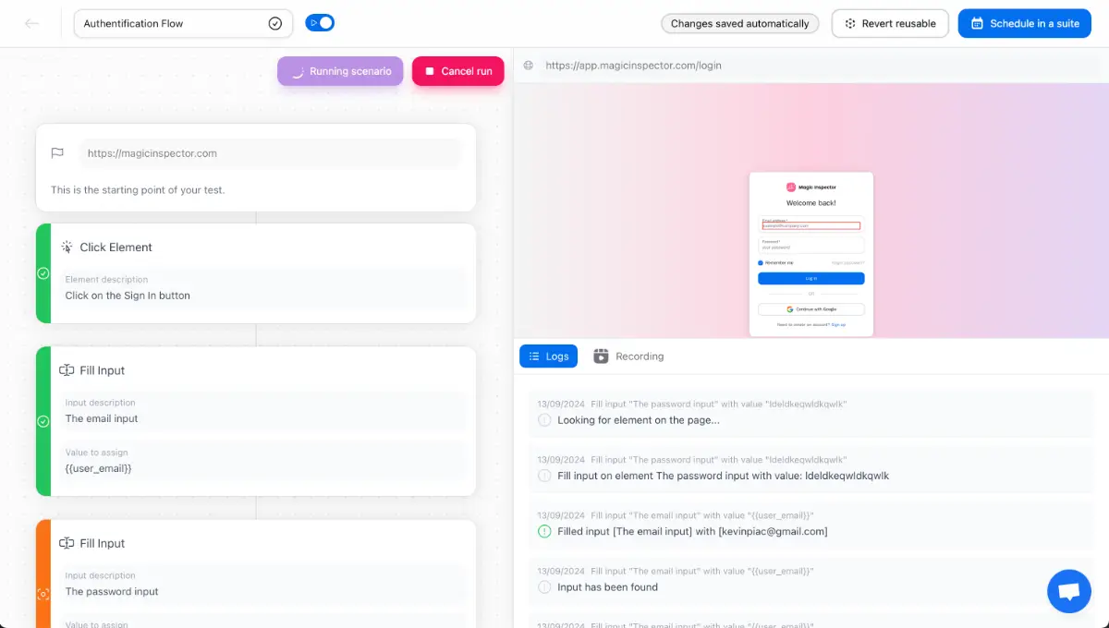Cancel the running scenario

457,71
